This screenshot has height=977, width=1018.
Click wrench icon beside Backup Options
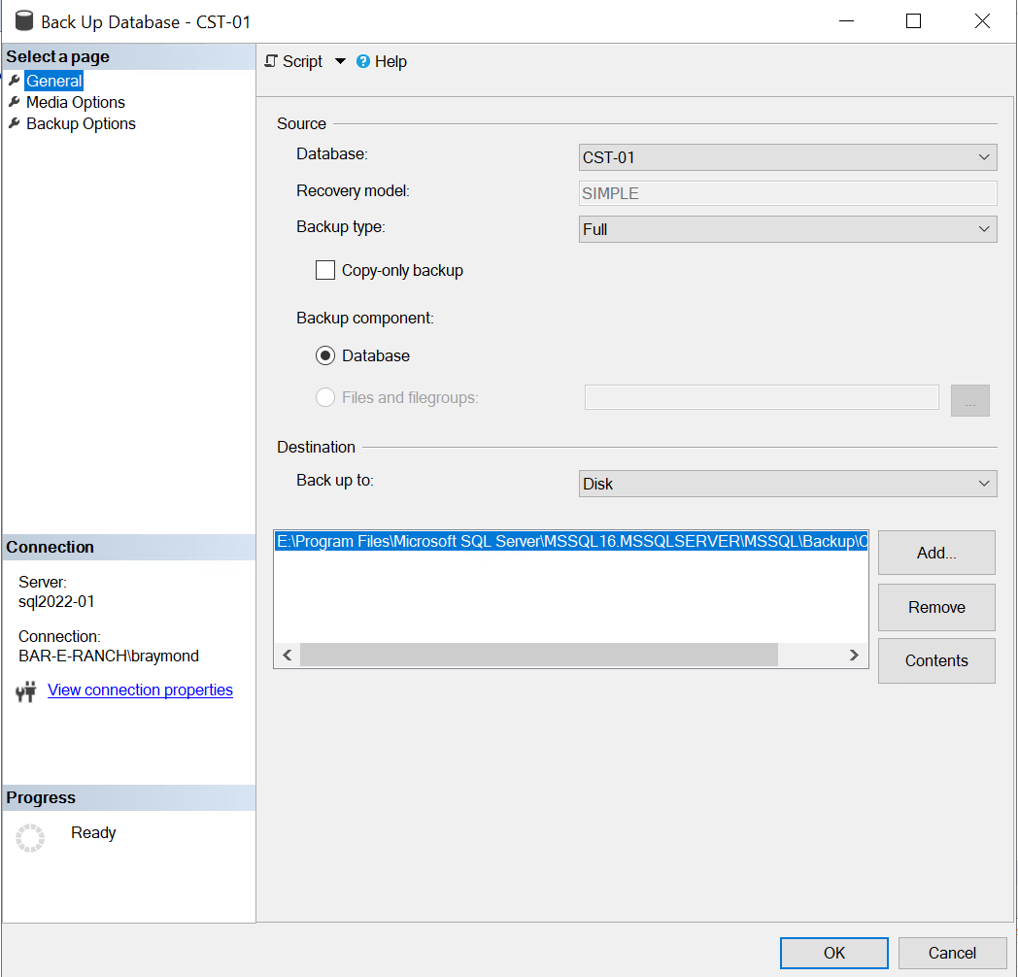click(15, 123)
